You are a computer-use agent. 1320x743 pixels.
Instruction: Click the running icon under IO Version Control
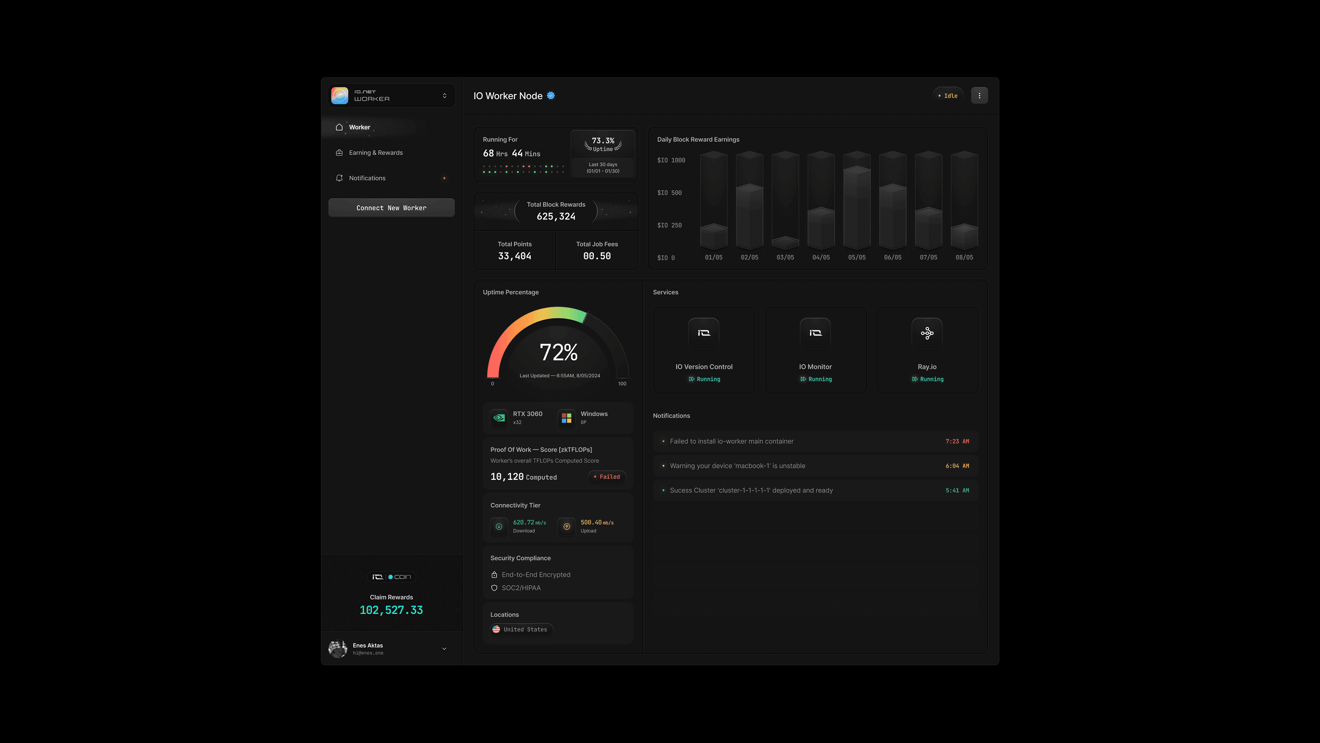[x=691, y=380]
